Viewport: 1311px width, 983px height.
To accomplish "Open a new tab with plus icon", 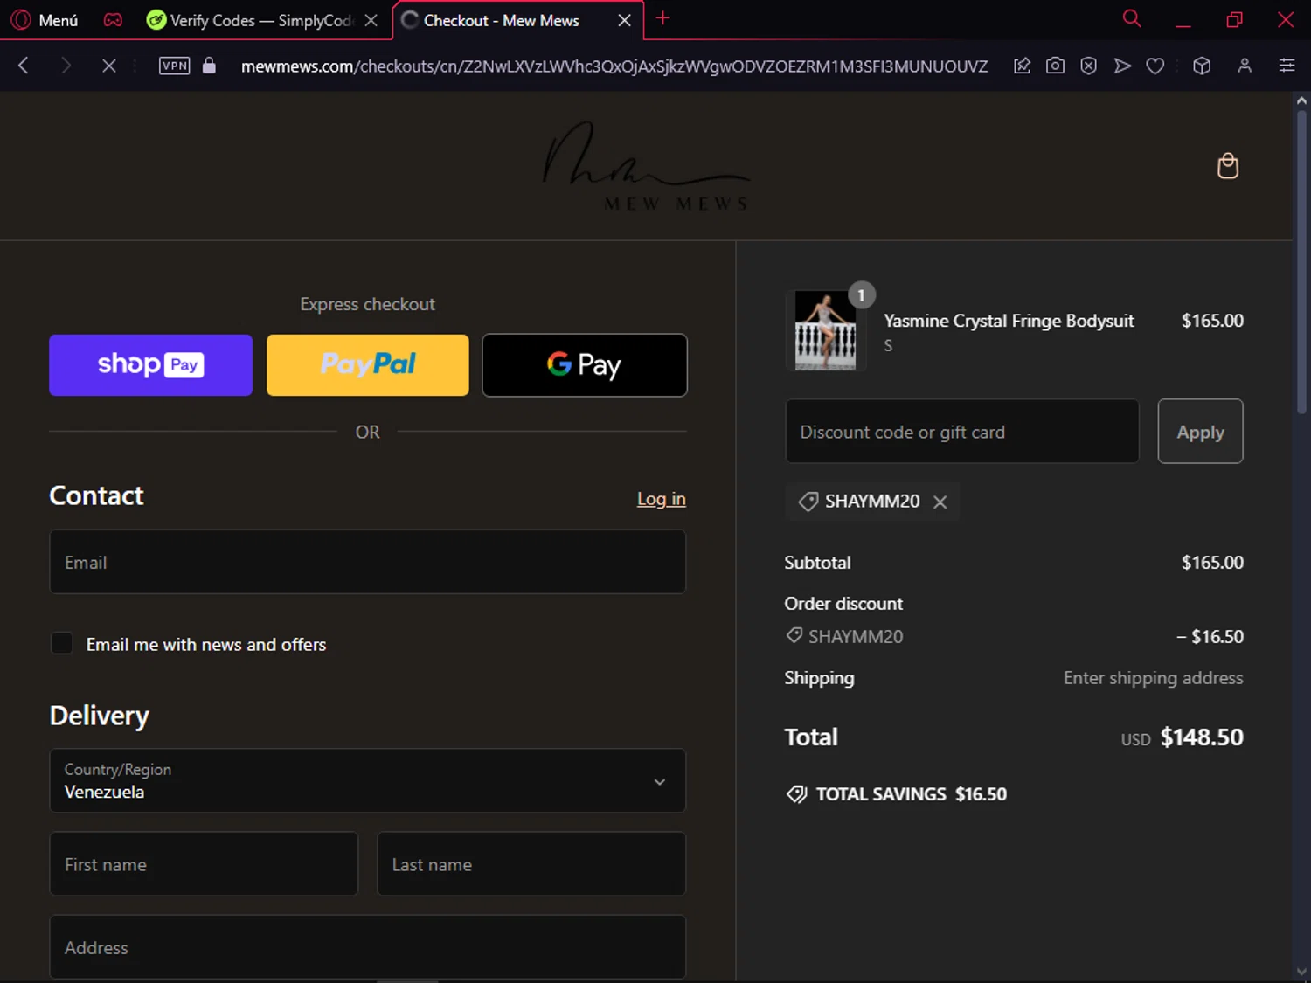I will click(x=663, y=18).
